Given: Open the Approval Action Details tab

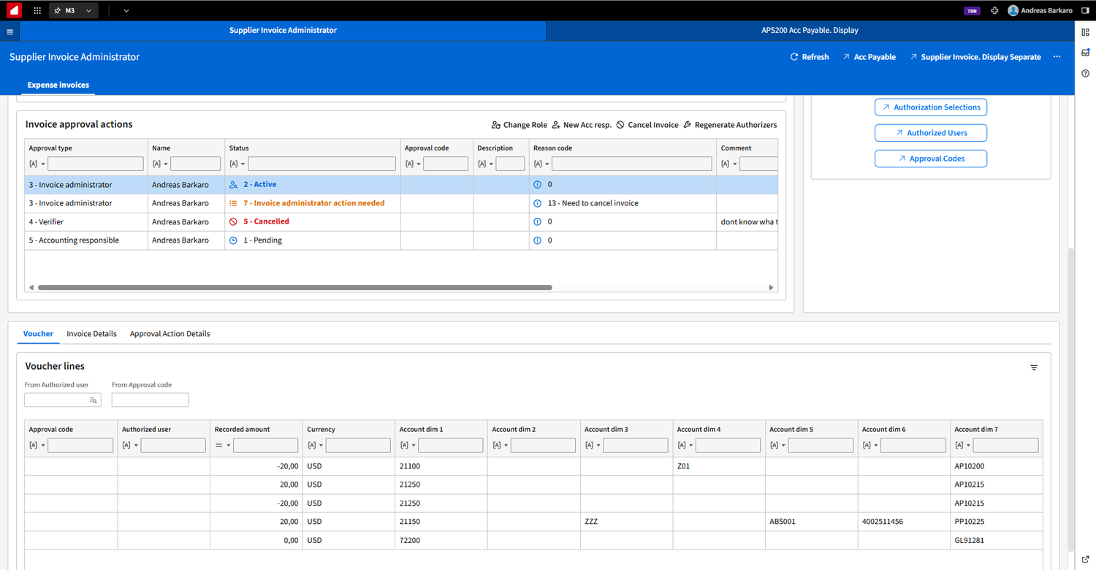Looking at the screenshot, I should pyautogui.click(x=170, y=333).
